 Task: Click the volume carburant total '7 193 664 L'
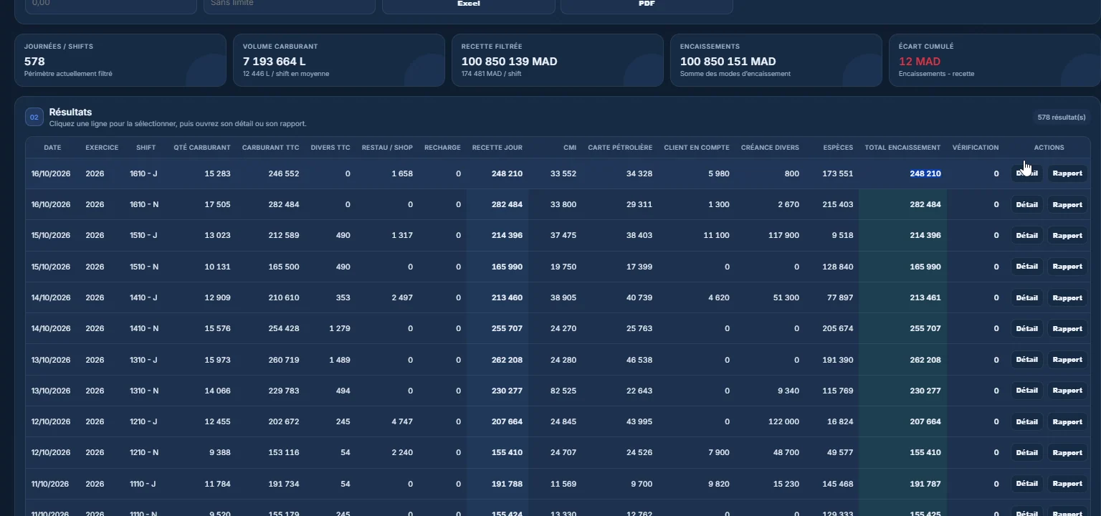tap(275, 62)
